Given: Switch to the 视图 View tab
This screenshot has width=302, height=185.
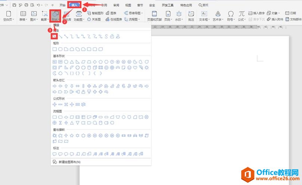Looking at the screenshot, I should tap(128, 5).
